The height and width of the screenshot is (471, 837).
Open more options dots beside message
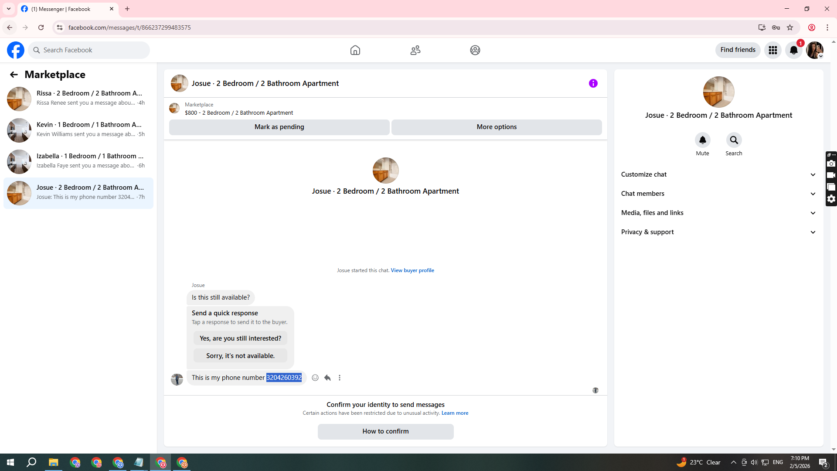pos(340,378)
